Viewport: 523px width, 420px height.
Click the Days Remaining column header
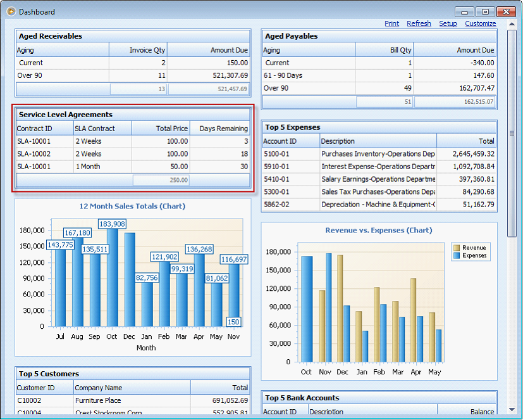tap(219, 129)
